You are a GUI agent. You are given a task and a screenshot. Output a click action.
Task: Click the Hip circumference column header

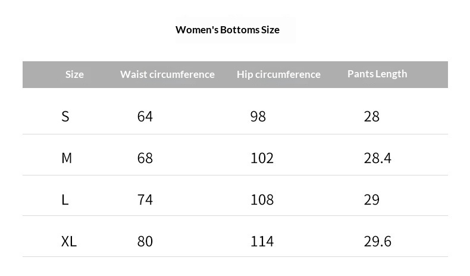coord(278,74)
